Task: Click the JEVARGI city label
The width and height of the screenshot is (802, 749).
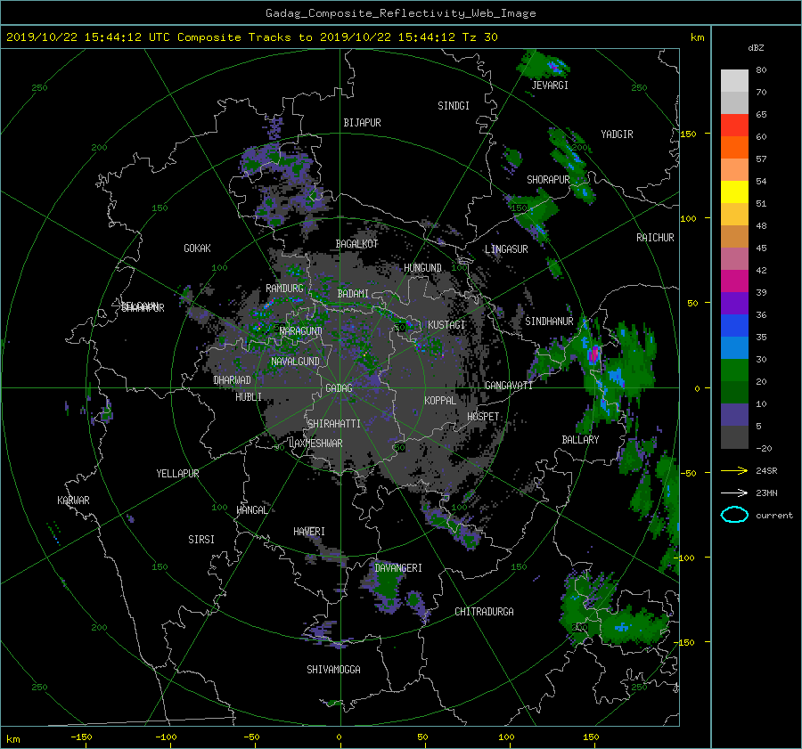Action: click(x=550, y=85)
